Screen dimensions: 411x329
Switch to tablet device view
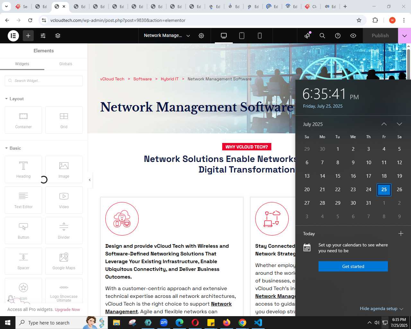242,36
